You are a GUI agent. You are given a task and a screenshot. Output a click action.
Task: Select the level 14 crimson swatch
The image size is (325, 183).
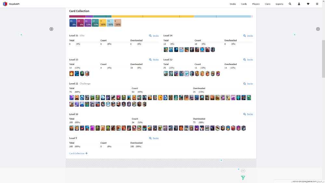[80, 23]
